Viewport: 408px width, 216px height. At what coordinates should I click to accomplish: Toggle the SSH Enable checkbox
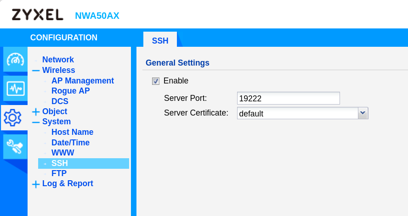coord(156,81)
